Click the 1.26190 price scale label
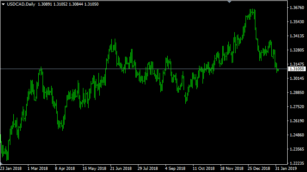Image resolution: width=307 pixels, height=172 pixels. coord(297,121)
